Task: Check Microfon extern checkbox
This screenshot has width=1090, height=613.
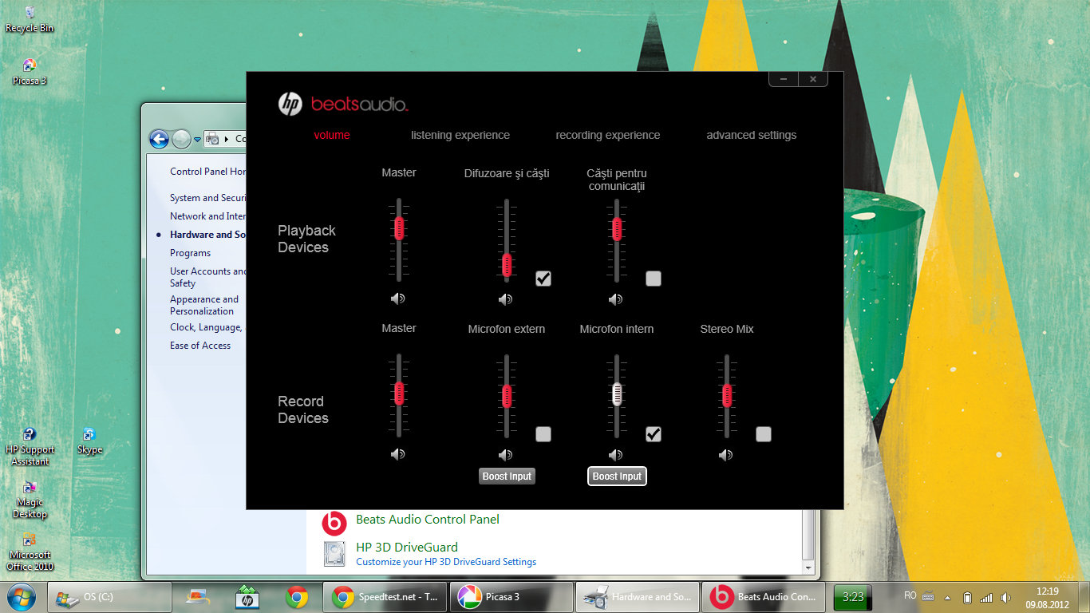Action: click(543, 433)
